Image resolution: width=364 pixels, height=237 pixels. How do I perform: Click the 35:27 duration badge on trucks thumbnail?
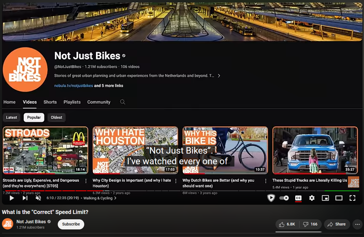click(x=350, y=170)
